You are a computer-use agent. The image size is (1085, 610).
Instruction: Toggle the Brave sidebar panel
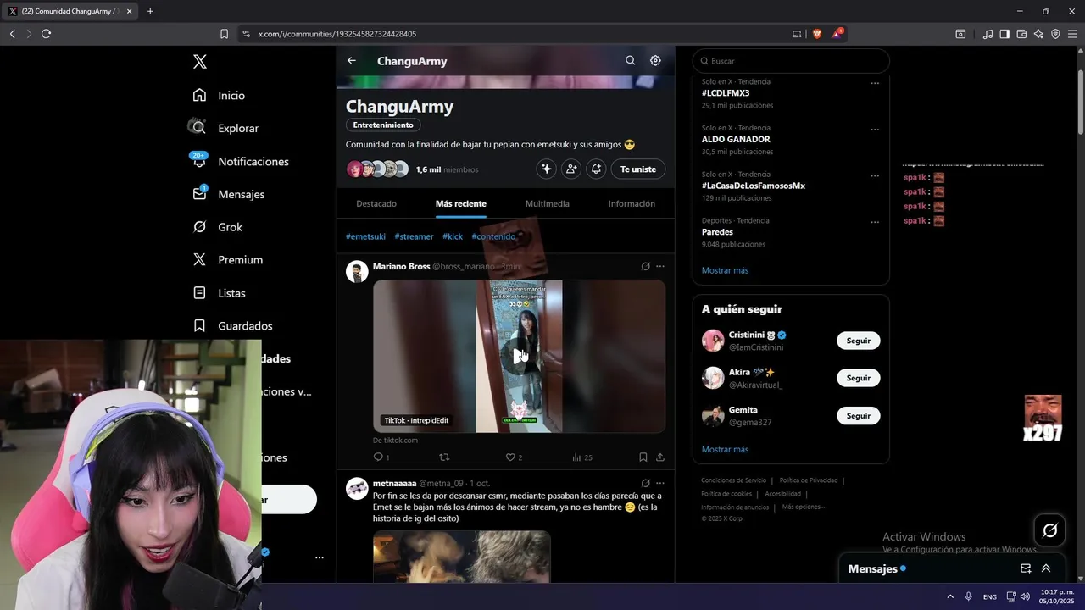tap(1004, 34)
